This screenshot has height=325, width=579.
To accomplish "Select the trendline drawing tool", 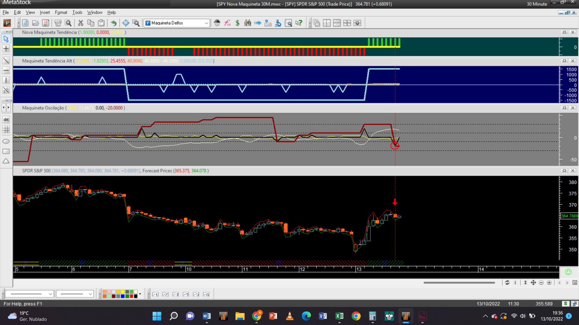I will (x=6, y=61).
